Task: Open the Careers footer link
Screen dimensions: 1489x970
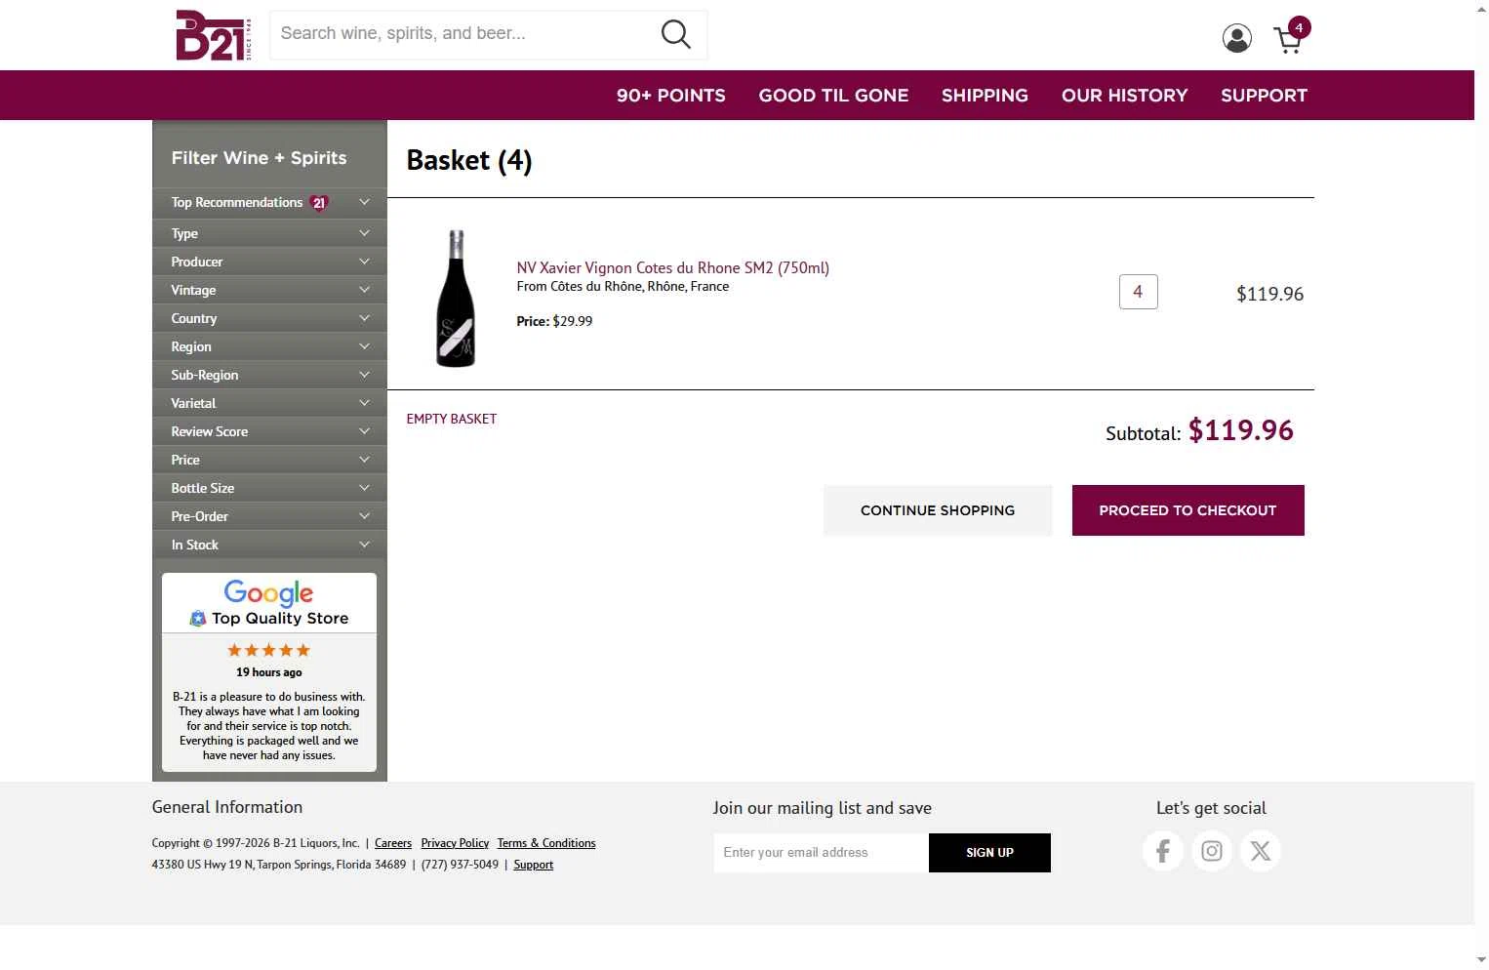Action: coord(393,843)
